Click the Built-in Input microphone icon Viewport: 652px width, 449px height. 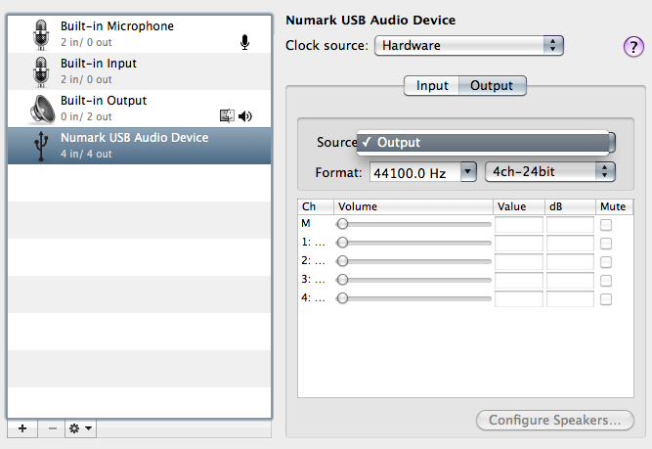41,70
